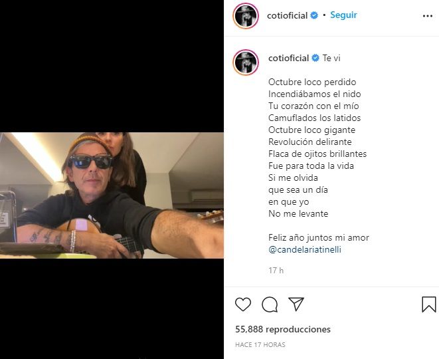Screen dimensions: 439x359
Task: Open comments with the speech bubble icon
Action: (270, 304)
